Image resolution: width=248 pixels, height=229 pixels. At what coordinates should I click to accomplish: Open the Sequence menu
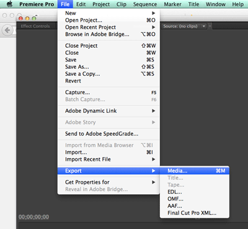pyautogui.click(x=145, y=4)
